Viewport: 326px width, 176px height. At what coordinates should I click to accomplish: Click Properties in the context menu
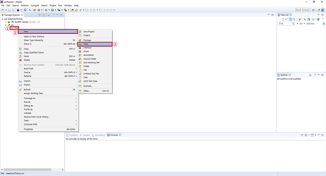point(48,129)
